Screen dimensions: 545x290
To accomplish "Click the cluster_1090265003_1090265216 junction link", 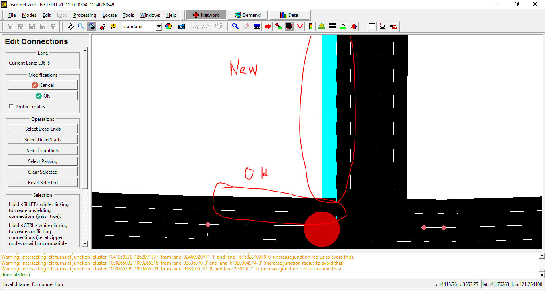I will tap(126, 263).
